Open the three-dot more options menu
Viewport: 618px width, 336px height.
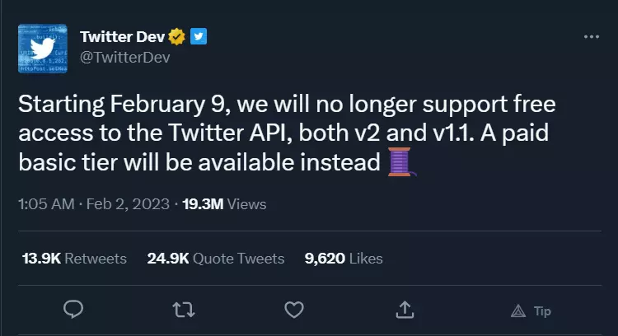click(x=591, y=37)
